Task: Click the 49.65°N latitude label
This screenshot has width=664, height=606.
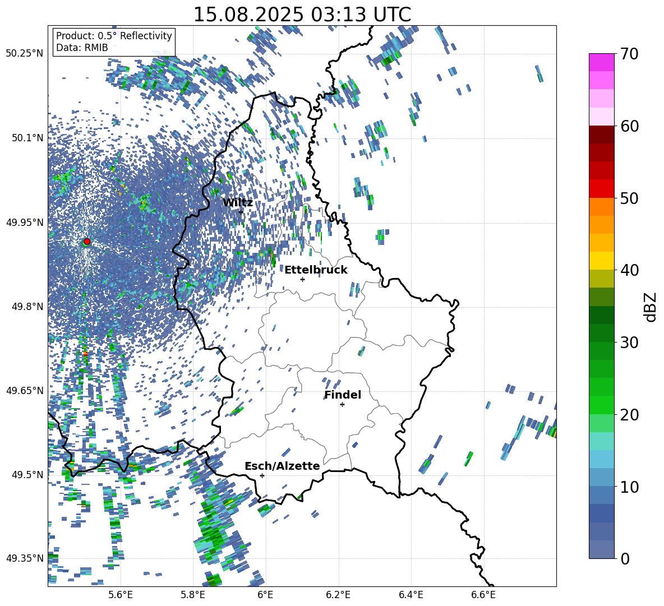Action: tap(25, 390)
